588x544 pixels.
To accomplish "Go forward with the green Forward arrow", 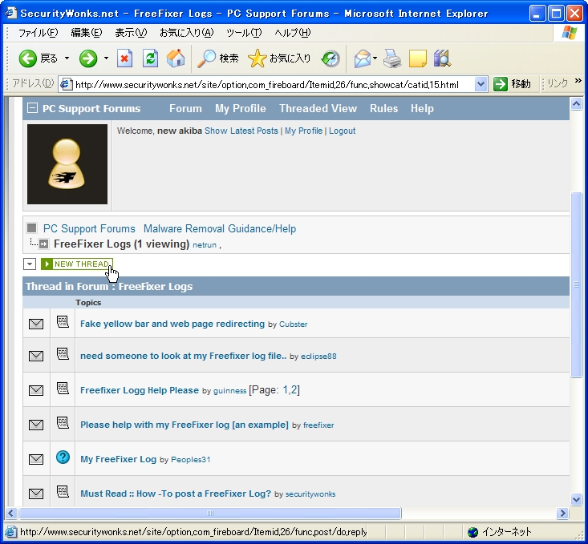I will click(x=88, y=58).
